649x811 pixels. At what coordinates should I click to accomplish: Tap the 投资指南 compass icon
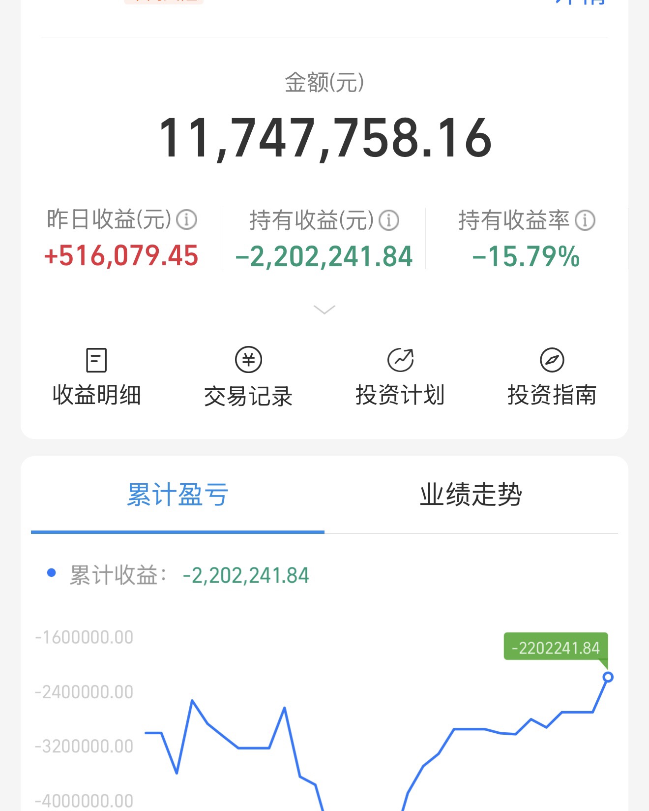(x=552, y=360)
